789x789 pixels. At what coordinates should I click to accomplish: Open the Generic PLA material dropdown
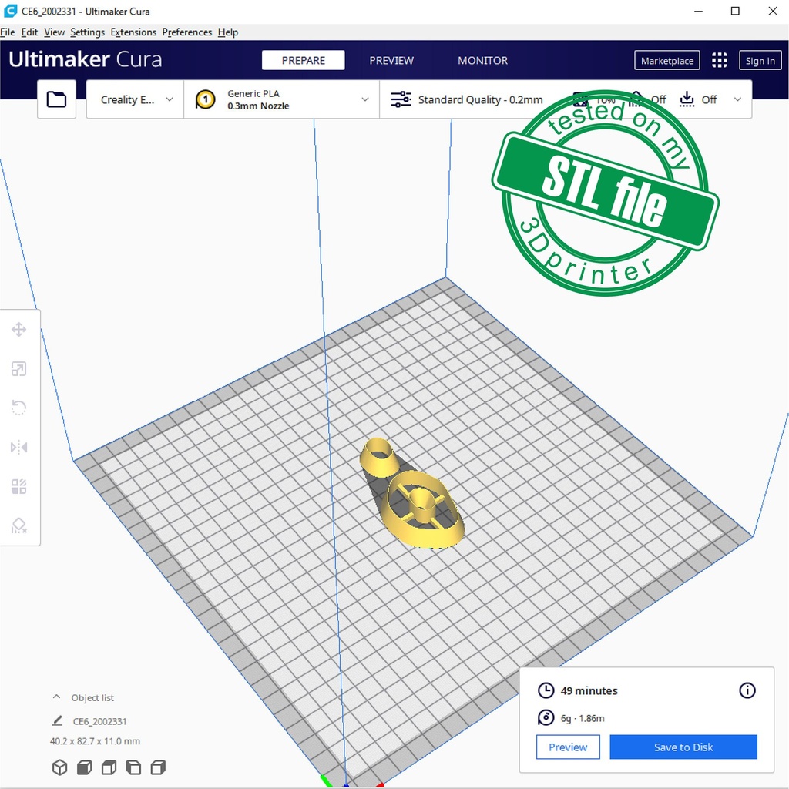(x=282, y=99)
